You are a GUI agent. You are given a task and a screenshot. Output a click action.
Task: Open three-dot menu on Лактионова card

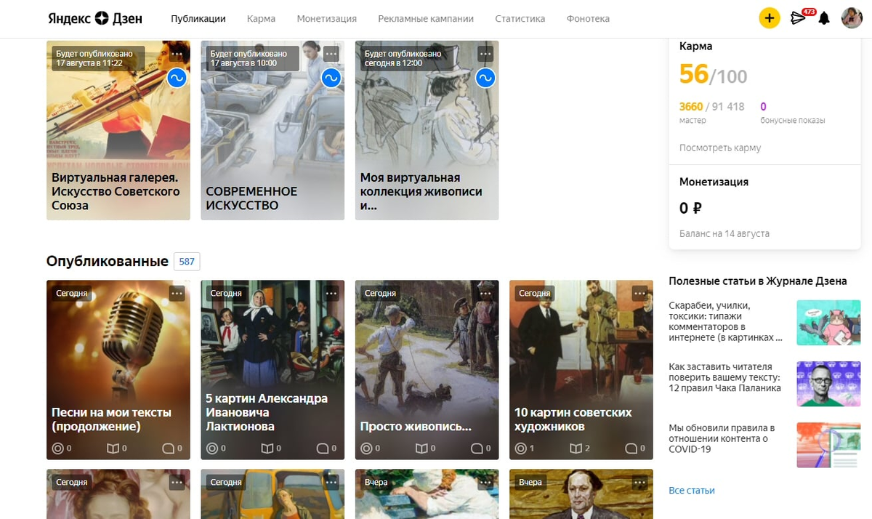click(331, 293)
